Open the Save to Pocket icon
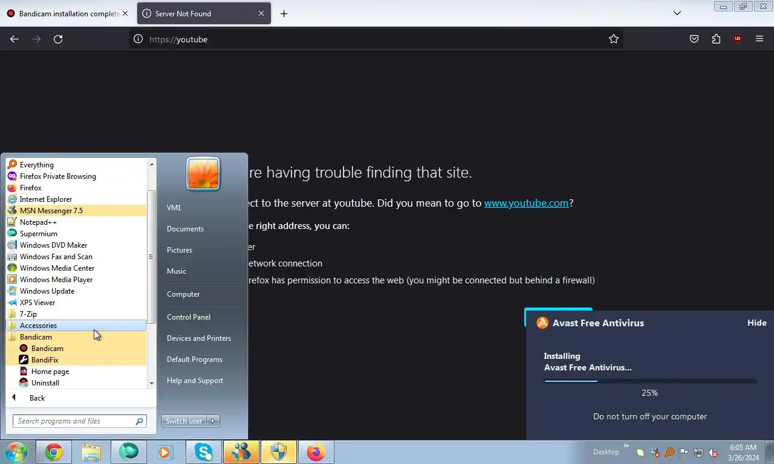 click(x=694, y=39)
